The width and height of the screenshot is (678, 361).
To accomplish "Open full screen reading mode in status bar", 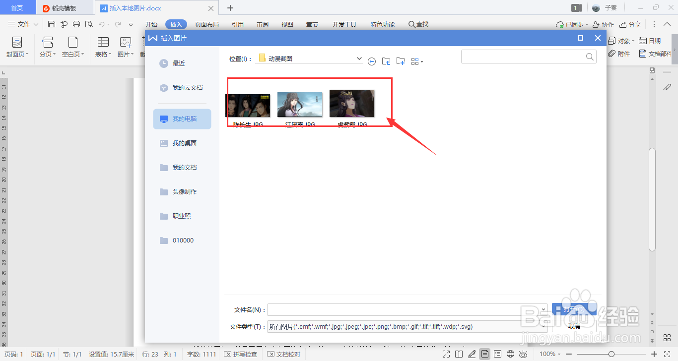I will coord(446,354).
